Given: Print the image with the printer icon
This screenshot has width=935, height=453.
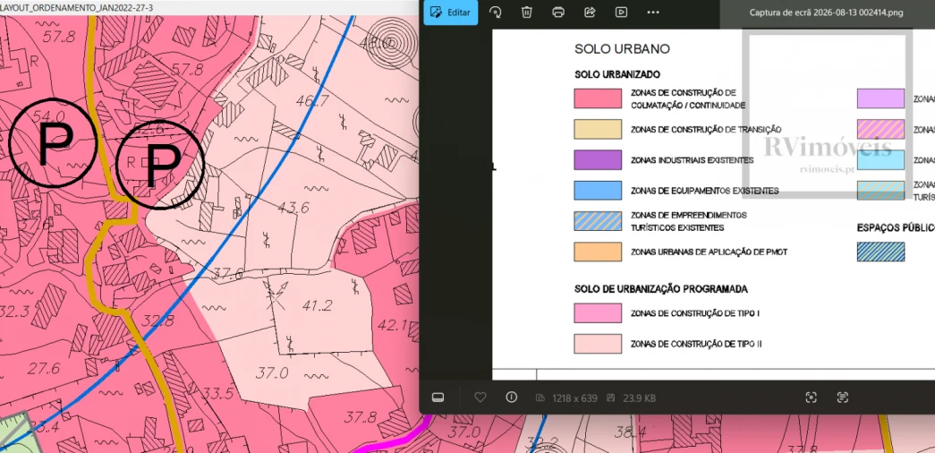Looking at the screenshot, I should 558,12.
